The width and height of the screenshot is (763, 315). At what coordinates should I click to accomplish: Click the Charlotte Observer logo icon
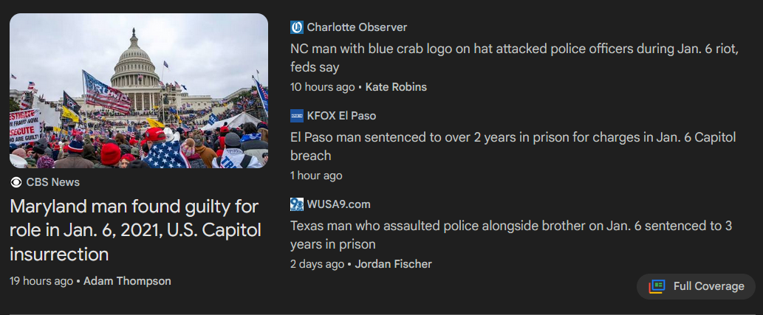[297, 27]
